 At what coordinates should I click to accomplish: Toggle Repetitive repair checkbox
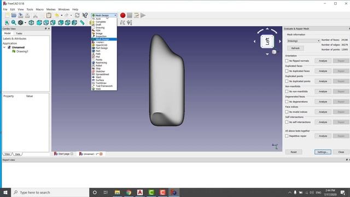tap(287, 136)
